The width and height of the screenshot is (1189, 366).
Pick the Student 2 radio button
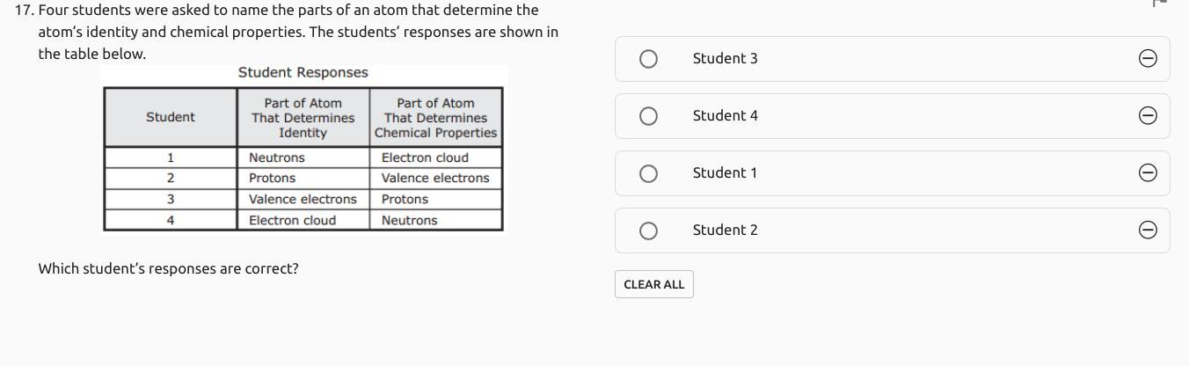point(648,231)
